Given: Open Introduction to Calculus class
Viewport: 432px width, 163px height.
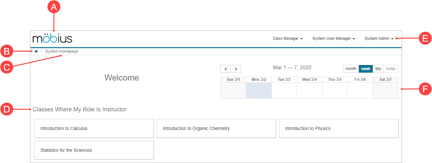Looking at the screenshot, I should 94,128.
